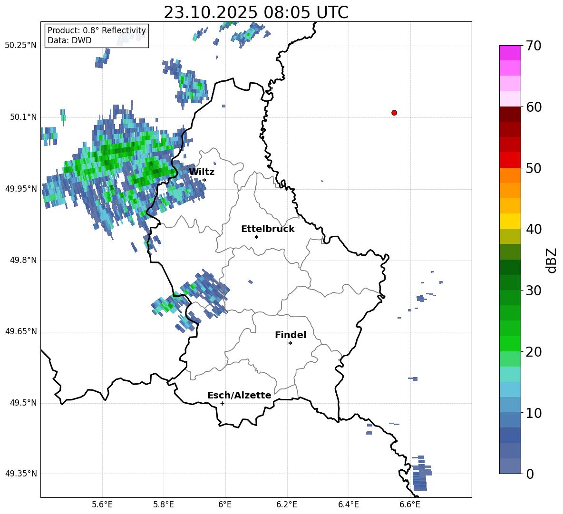Click the longitude label 6.2°E
563x514 pixels.
tap(287, 504)
